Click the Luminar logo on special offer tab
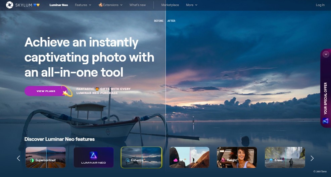The width and height of the screenshot is (331, 177). 326,121
